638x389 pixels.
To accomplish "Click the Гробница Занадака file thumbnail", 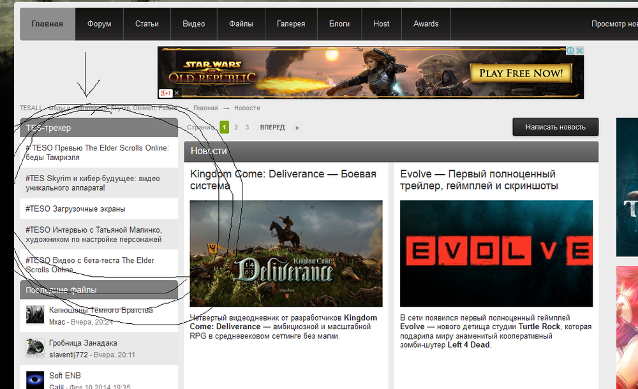I will (35, 348).
